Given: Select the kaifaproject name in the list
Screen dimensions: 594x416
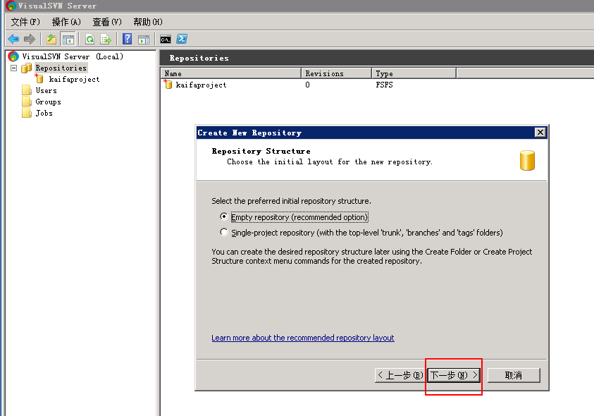Looking at the screenshot, I should tap(201, 85).
